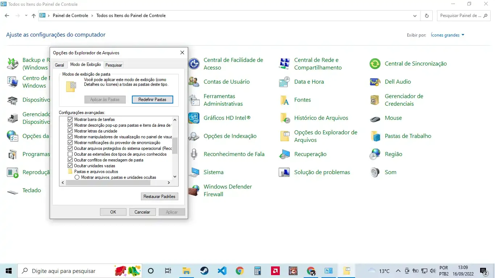495x278 pixels.
Task: Toggle Mostrar manipuladores de visualização checkbox
Action: [70, 137]
